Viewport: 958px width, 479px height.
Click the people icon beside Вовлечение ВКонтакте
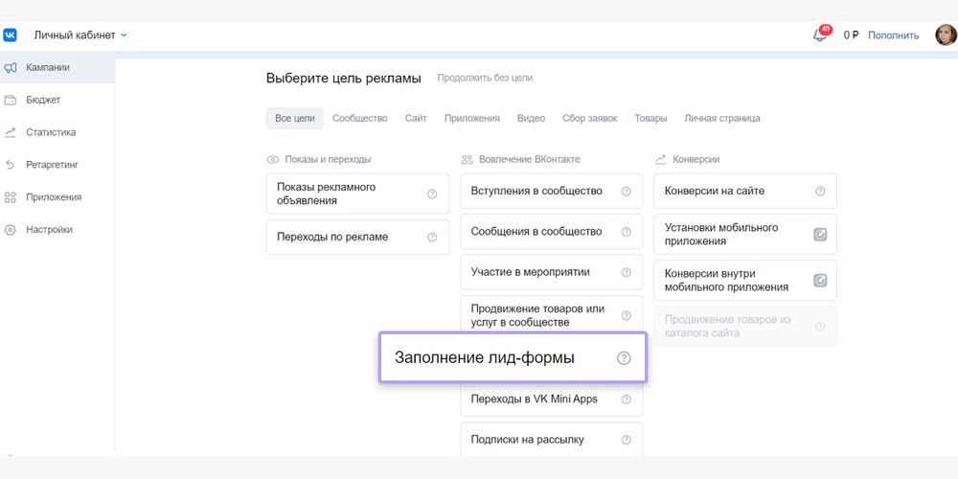point(467,159)
